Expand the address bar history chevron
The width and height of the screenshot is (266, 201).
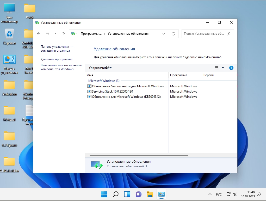(164, 34)
